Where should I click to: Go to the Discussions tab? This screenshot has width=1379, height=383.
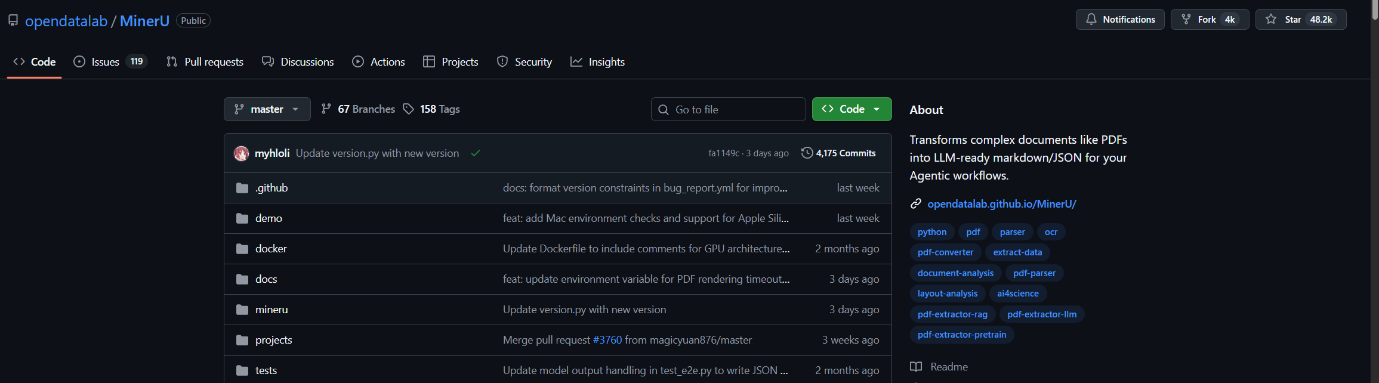point(298,61)
